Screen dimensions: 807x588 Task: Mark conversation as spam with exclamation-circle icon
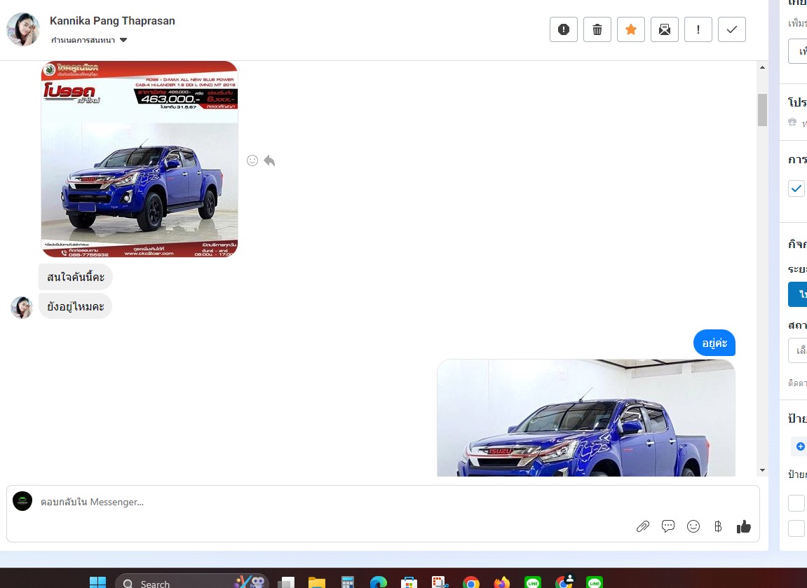pyautogui.click(x=564, y=29)
